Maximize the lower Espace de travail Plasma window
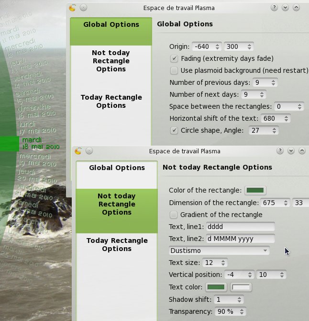Viewport: 309px width, 321px height. (x=302, y=151)
